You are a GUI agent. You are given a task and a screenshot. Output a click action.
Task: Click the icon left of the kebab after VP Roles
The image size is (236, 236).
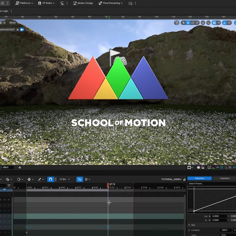(x=62, y=3)
